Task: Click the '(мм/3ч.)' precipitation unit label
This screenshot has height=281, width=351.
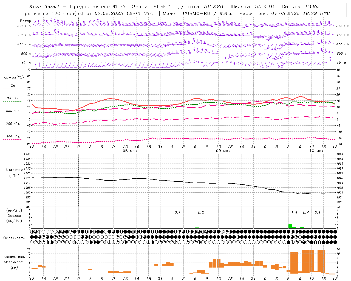Action: (x=14, y=210)
